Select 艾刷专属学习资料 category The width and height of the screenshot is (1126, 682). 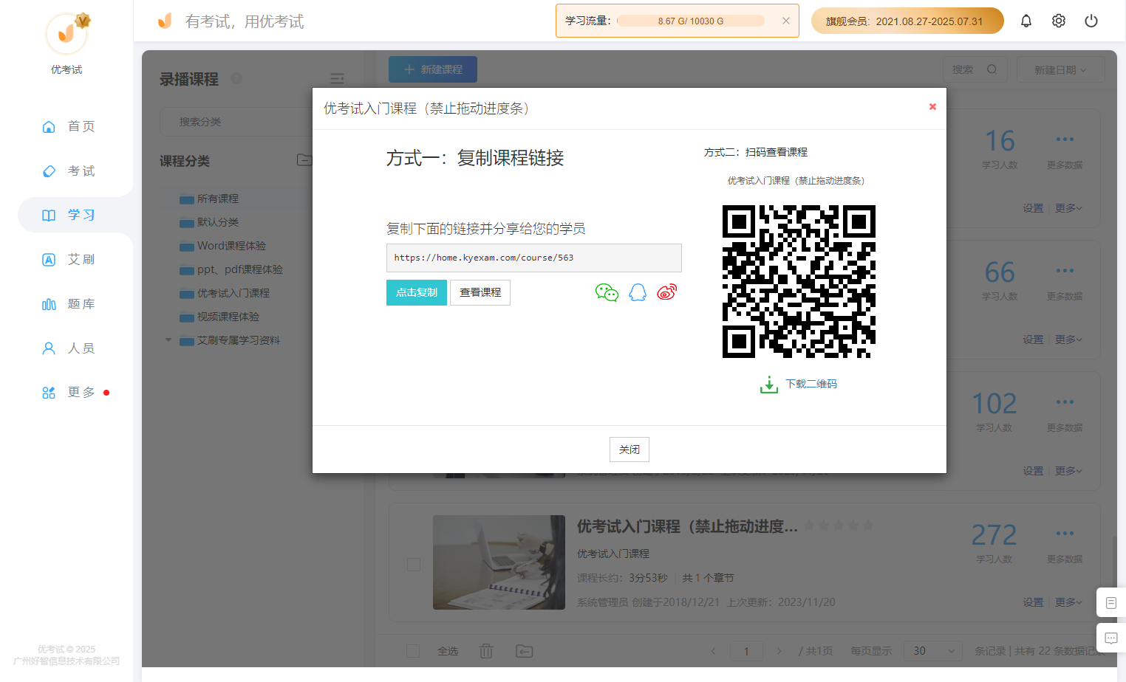click(x=239, y=340)
